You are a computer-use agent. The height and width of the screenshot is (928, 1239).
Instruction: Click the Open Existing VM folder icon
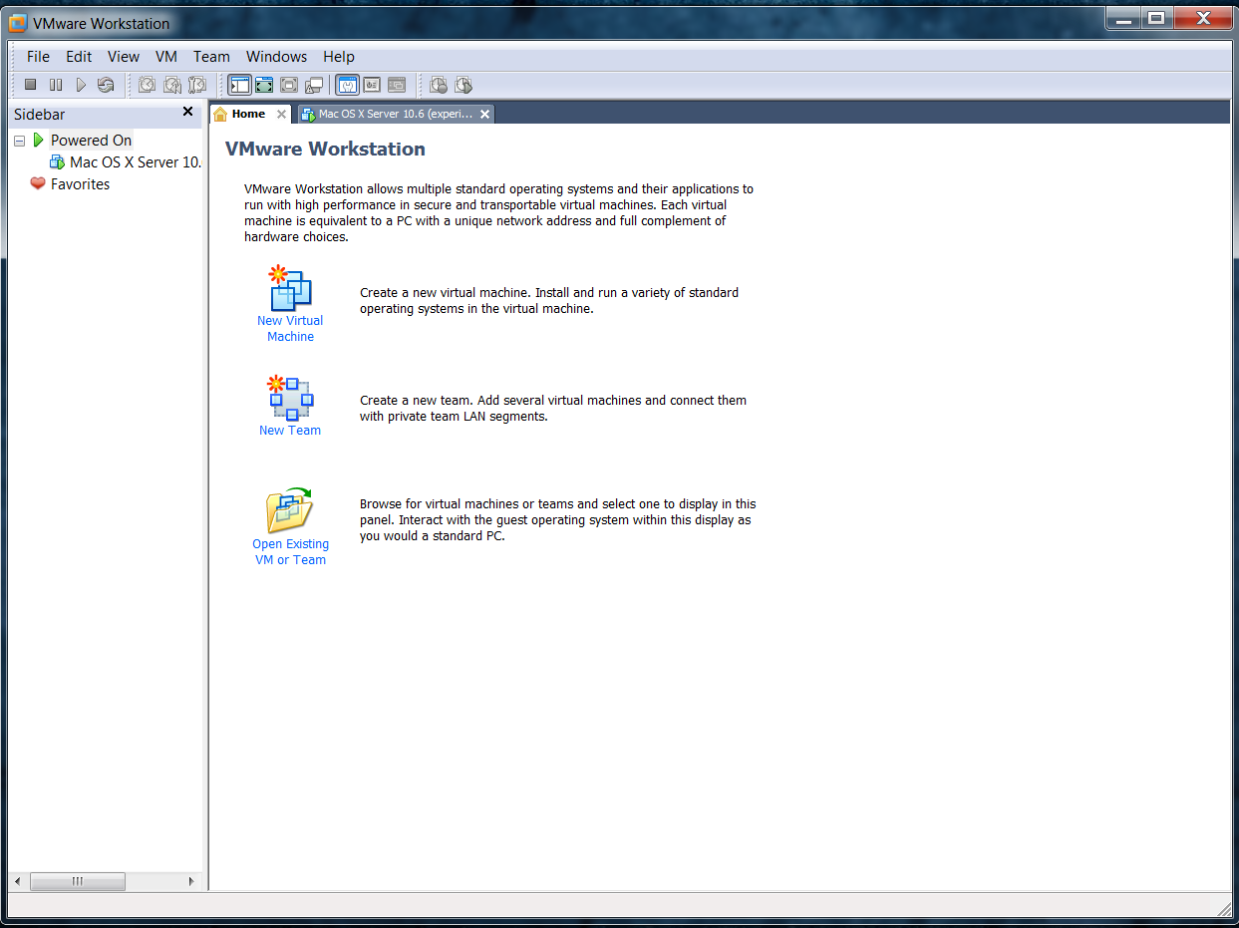coord(290,510)
